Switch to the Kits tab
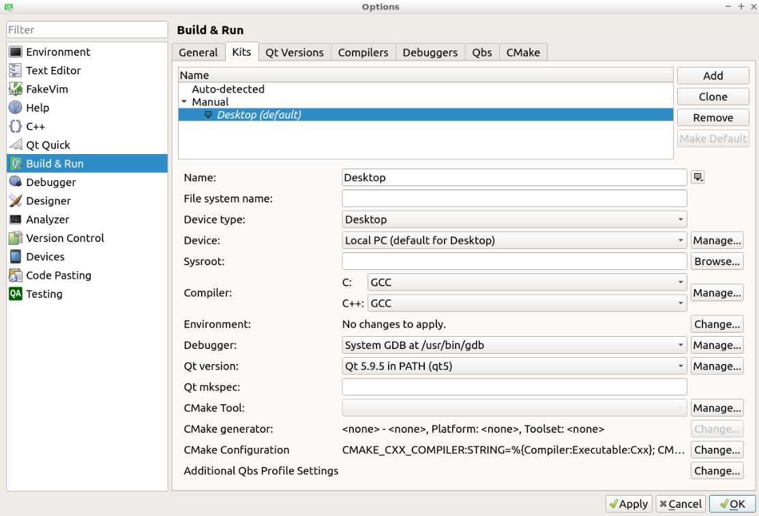 point(241,52)
